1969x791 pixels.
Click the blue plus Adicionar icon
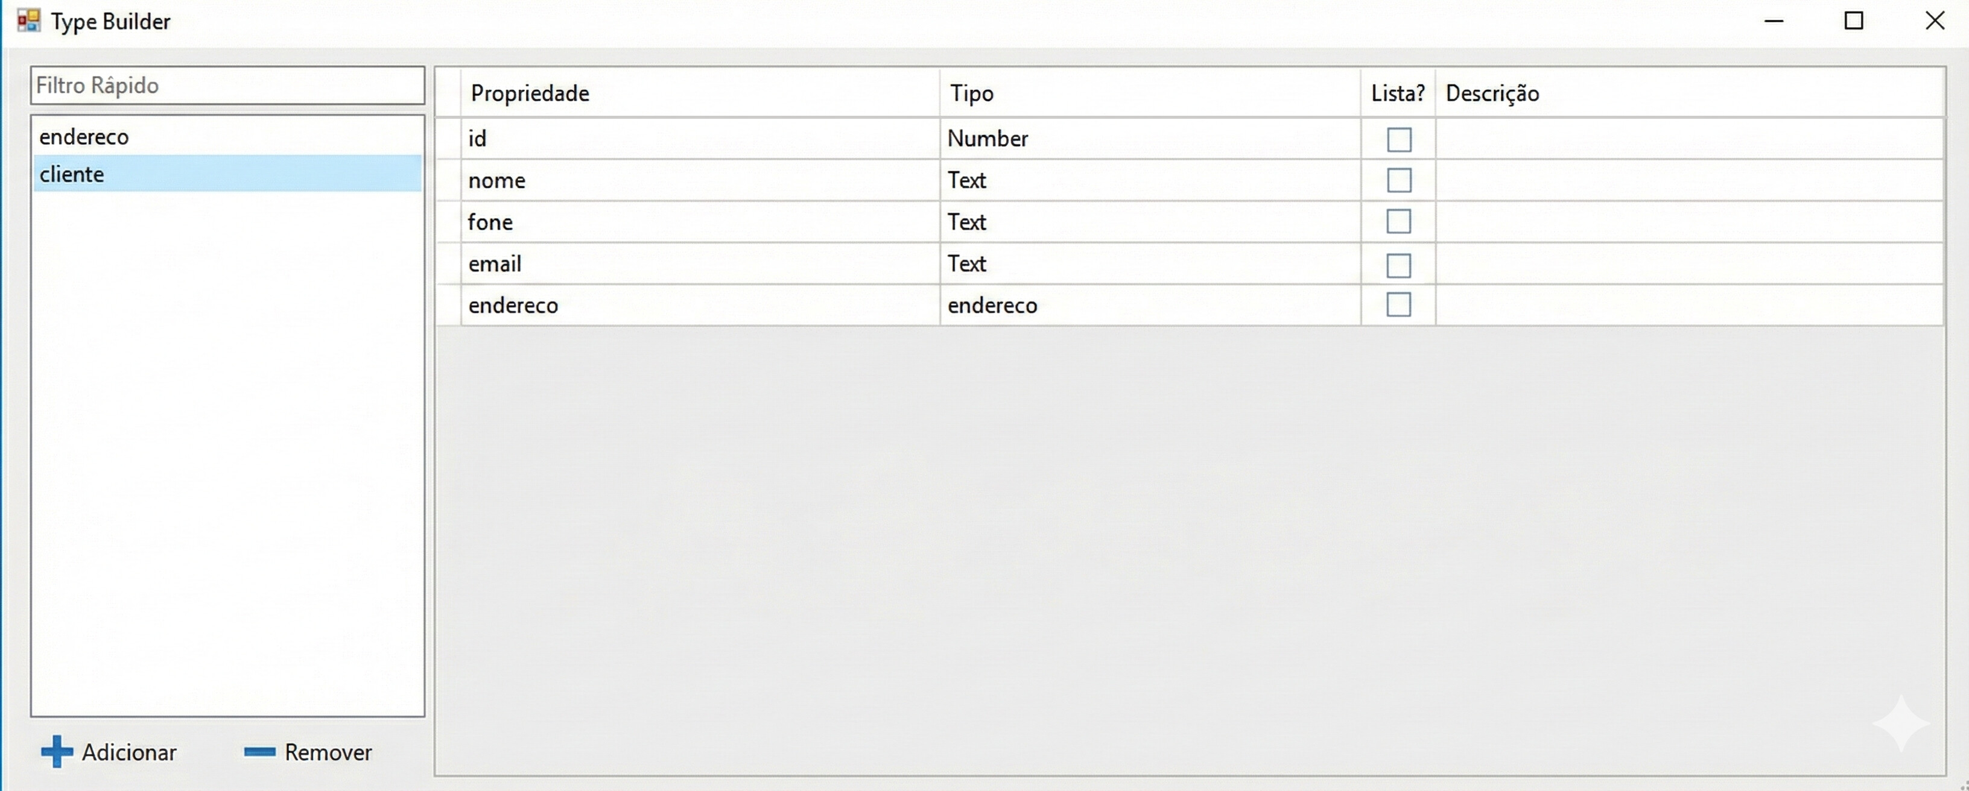click(x=57, y=751)
